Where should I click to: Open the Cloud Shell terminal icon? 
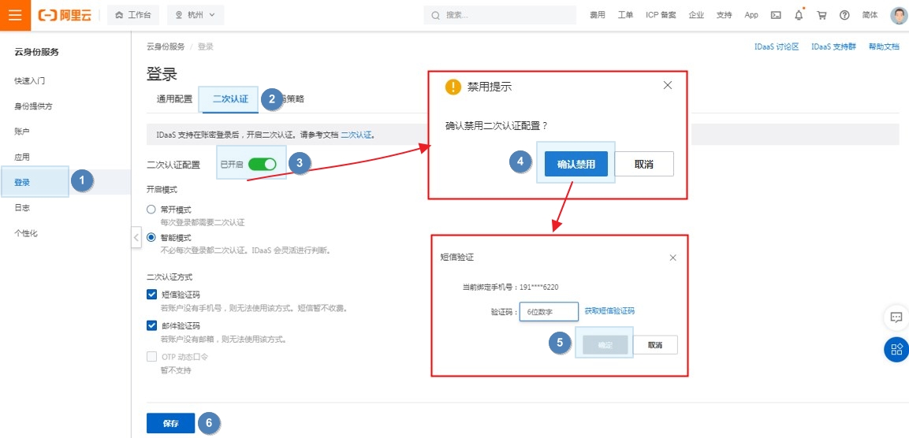tap(776, 15)
